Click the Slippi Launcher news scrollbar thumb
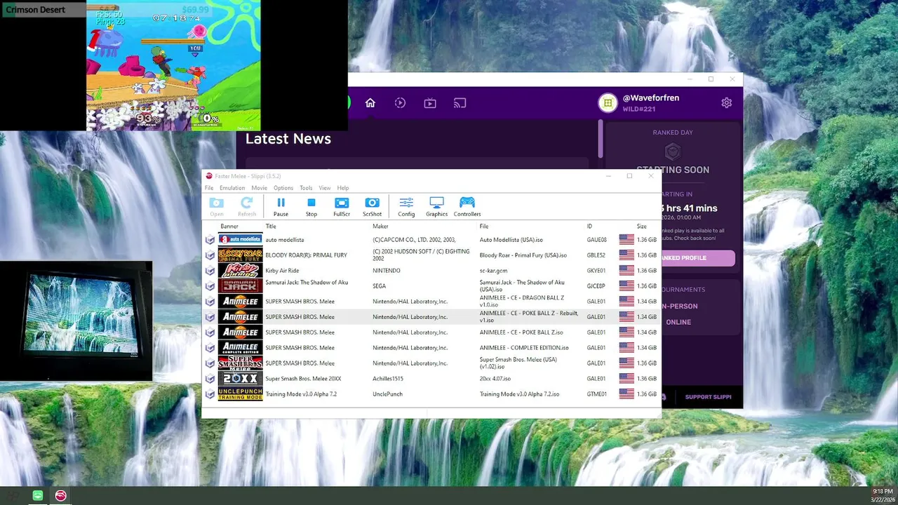Image resolution: width=898 pixels, height=505 pixels. 600,139
